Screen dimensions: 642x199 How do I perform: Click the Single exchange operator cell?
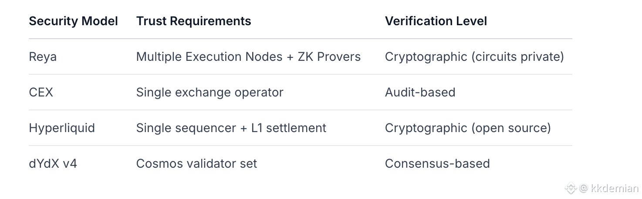209,92
